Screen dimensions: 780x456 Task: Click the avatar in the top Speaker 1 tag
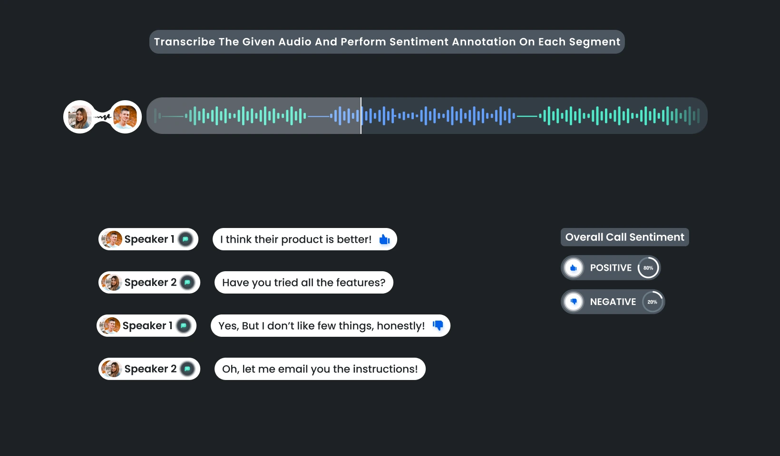112,239
